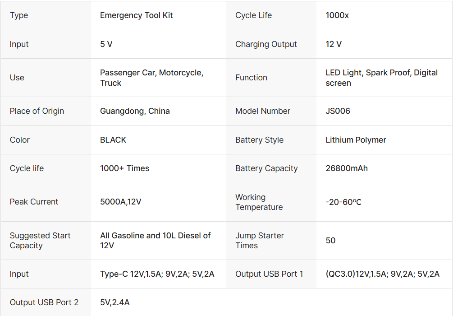Click the 26800mAh battery capacity value

(x=347, y=168)
